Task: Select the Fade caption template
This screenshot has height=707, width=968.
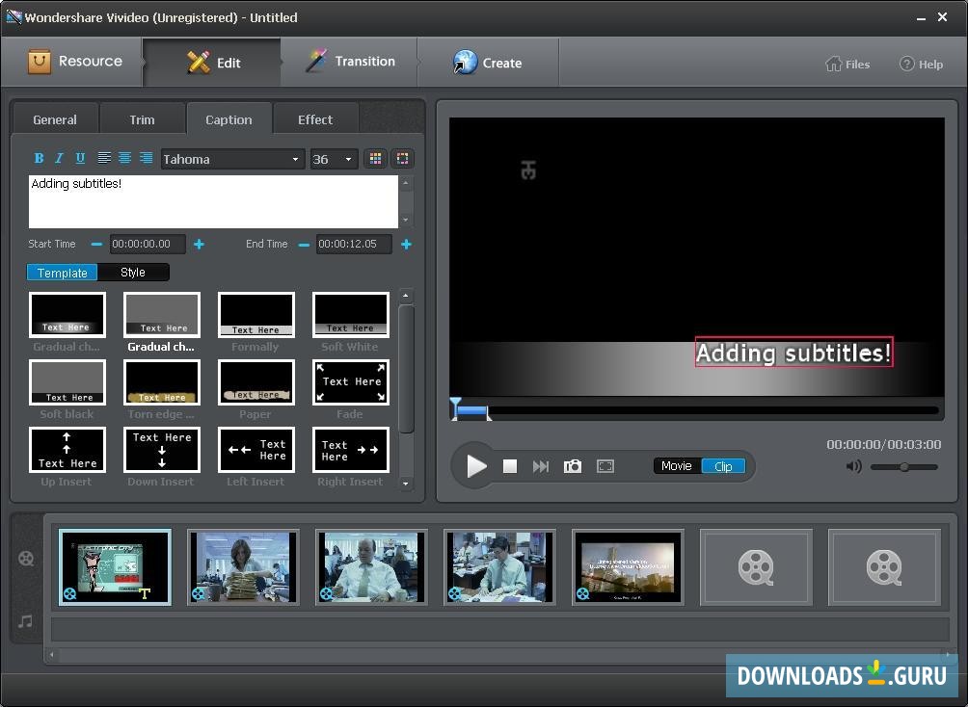Action: (350, 382)
